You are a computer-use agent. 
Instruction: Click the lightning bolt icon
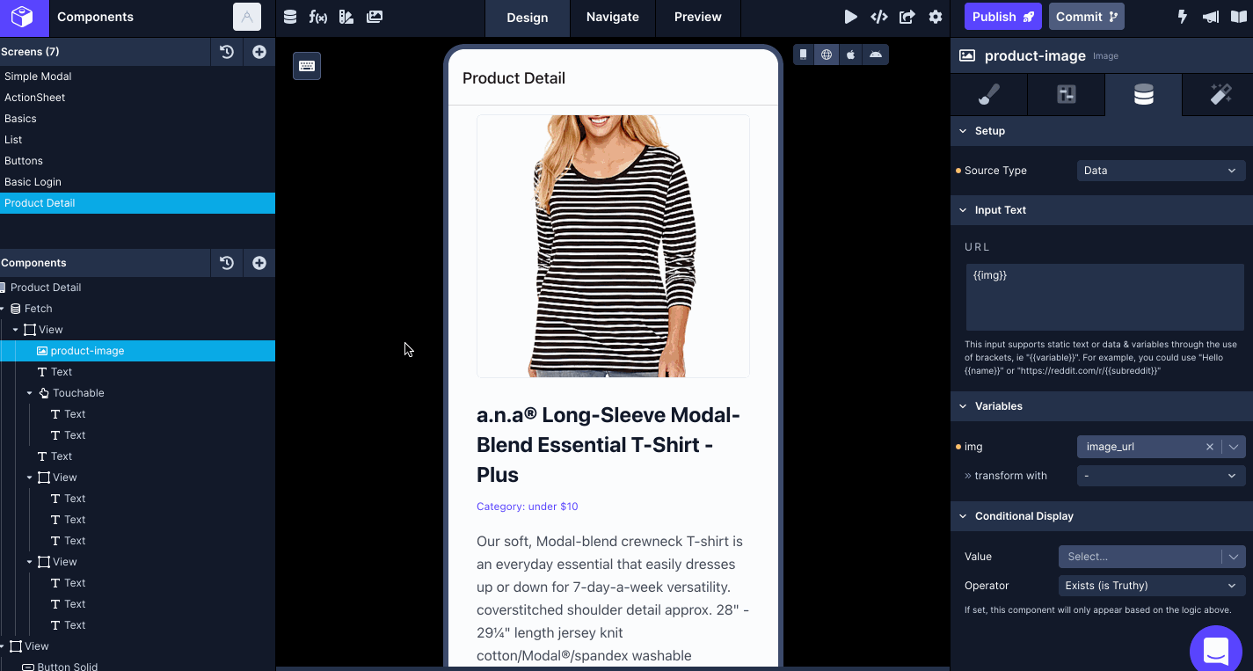(x=1183, y=17)
